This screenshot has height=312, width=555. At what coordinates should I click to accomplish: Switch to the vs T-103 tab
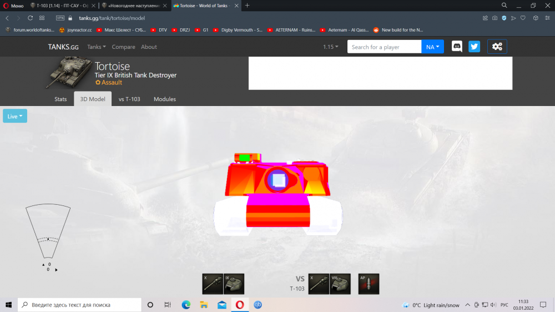pyautogui.click(x=129, y=99)
